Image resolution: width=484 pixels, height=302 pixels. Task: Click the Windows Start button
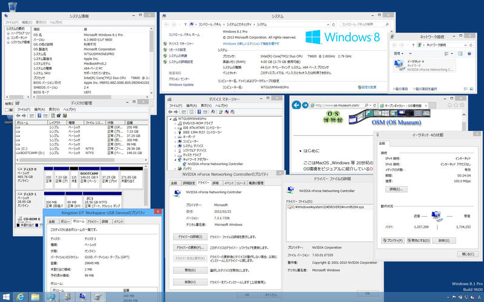click(x=7, y=296)
